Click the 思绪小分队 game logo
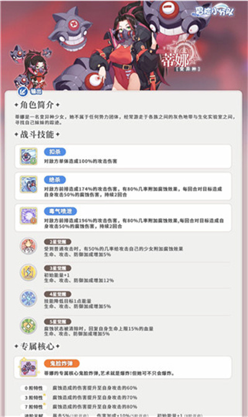 (x=215, y=11)
